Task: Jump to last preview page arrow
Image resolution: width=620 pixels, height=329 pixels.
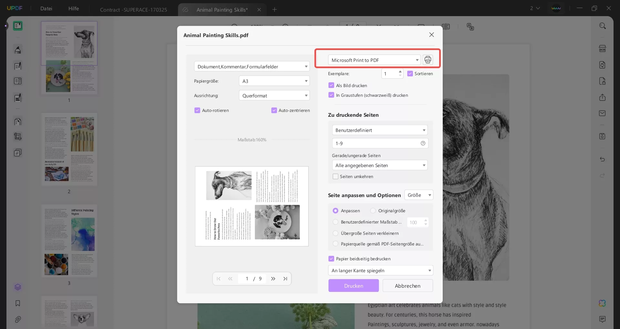Action: click(285, 279)
